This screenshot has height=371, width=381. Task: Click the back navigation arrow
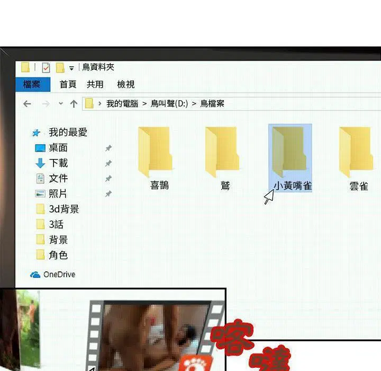tap(27, 104)
